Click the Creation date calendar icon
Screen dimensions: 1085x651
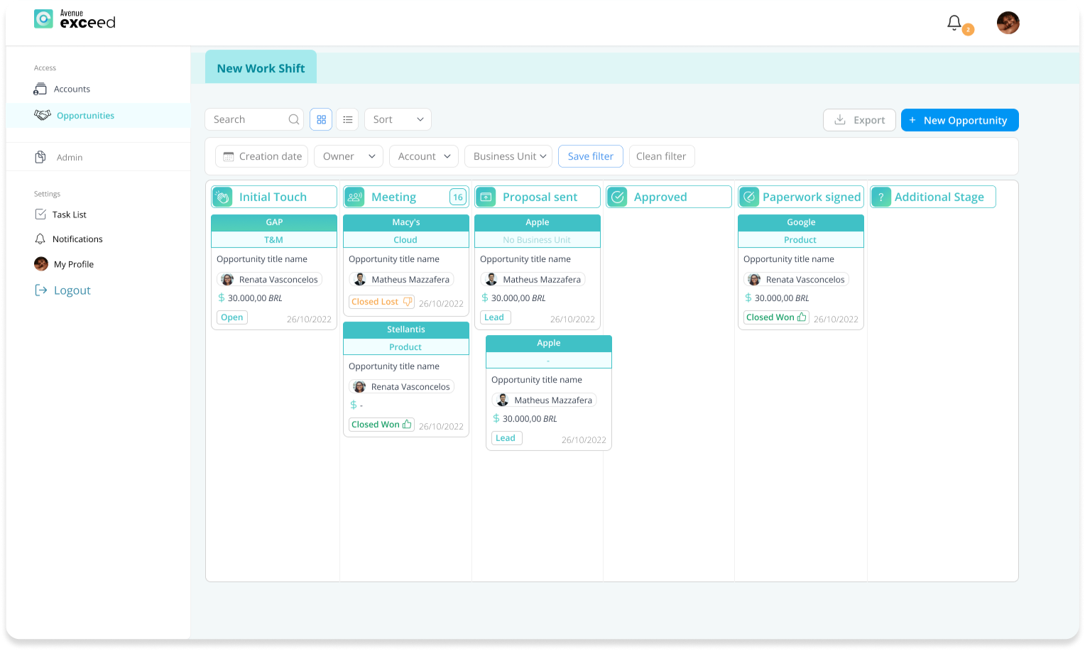(x=229, y=156)
